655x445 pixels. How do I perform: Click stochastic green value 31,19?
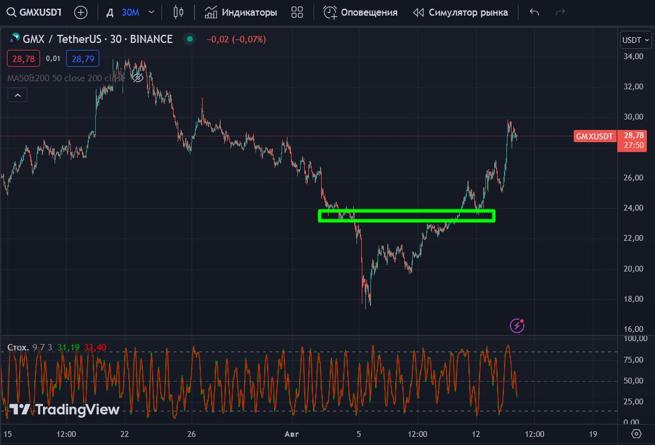point(69,348)
